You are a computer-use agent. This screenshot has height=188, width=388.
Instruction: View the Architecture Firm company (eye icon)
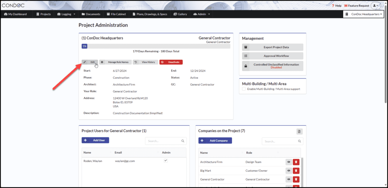288,162
